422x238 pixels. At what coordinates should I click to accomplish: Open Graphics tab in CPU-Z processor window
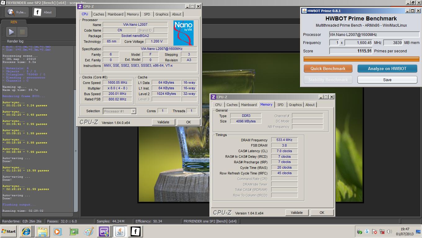pyautogui.click(x=162, y=14)
